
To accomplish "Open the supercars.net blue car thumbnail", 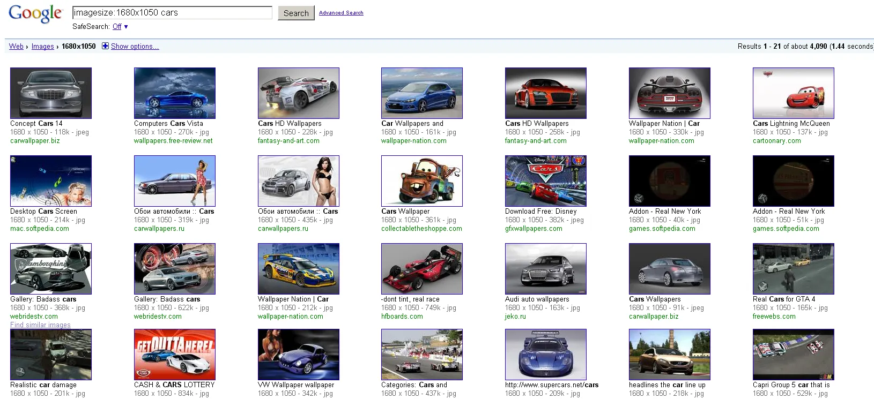I will click(x=546, y=355).
